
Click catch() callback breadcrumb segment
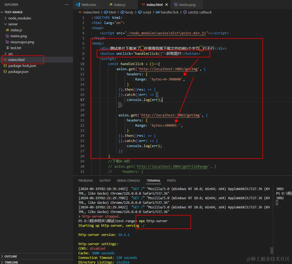point(200,12)
